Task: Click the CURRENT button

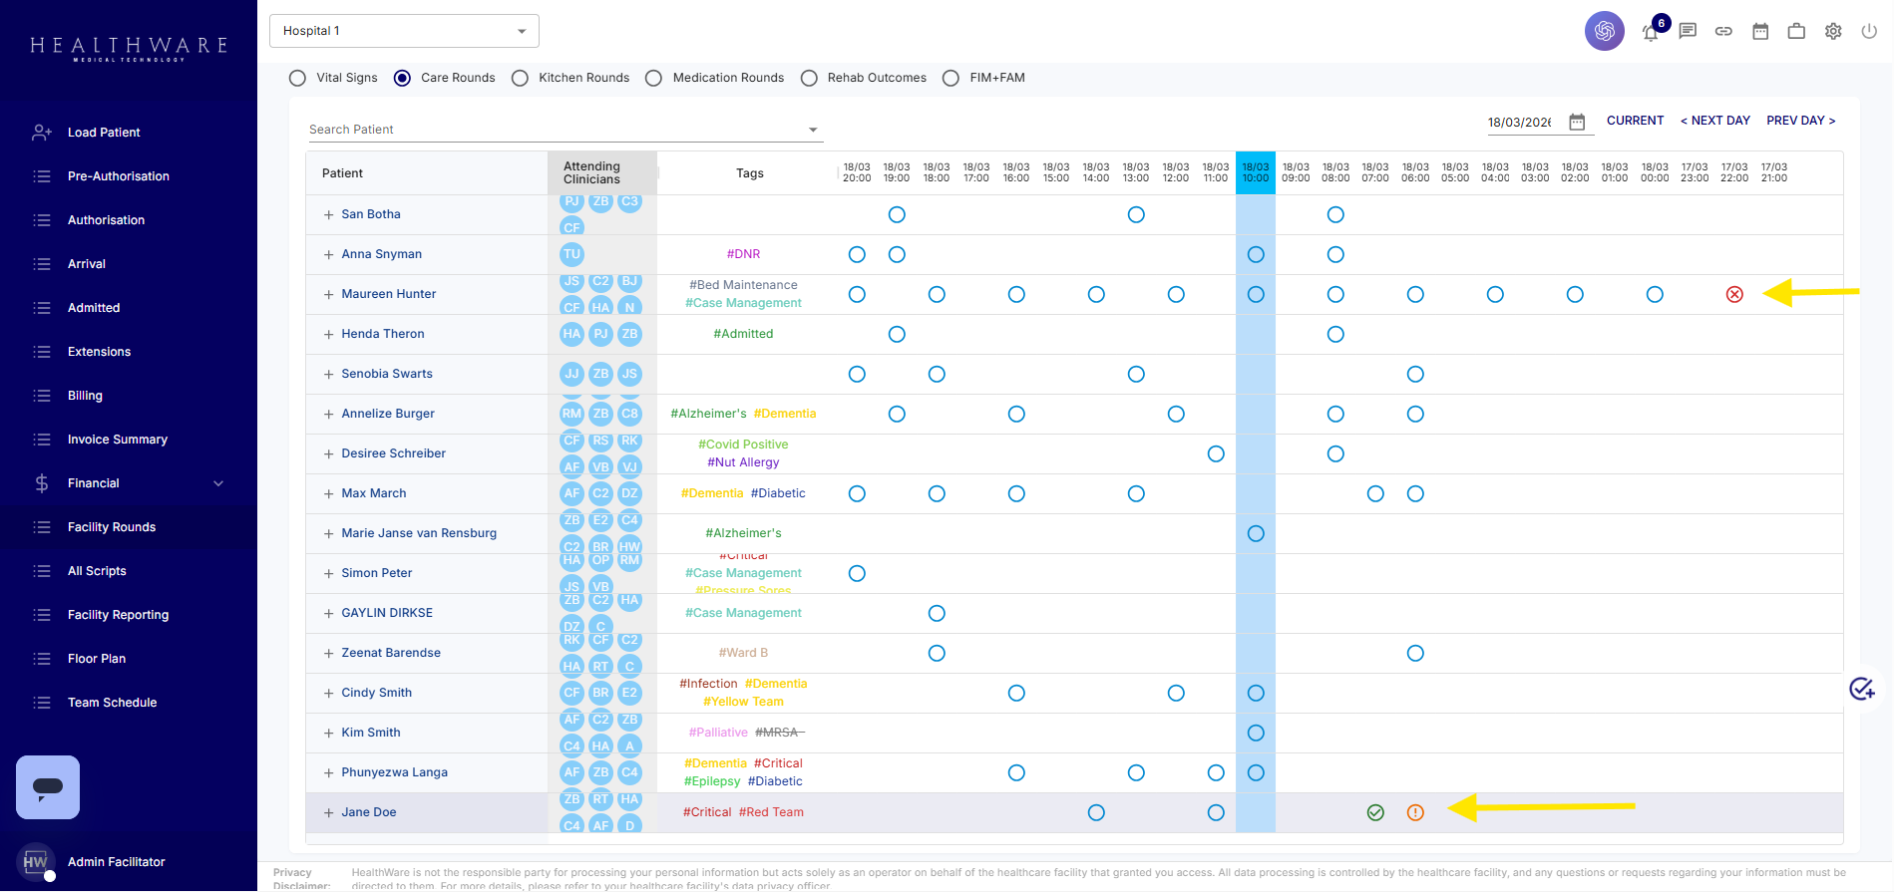Action: [x=1635, y=121]
